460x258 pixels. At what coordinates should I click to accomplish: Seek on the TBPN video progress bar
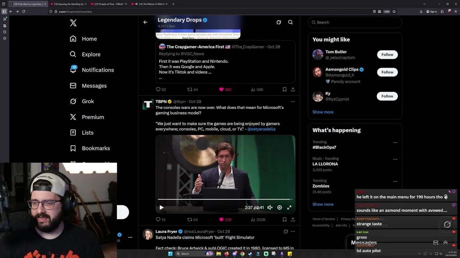click(225, 199)
